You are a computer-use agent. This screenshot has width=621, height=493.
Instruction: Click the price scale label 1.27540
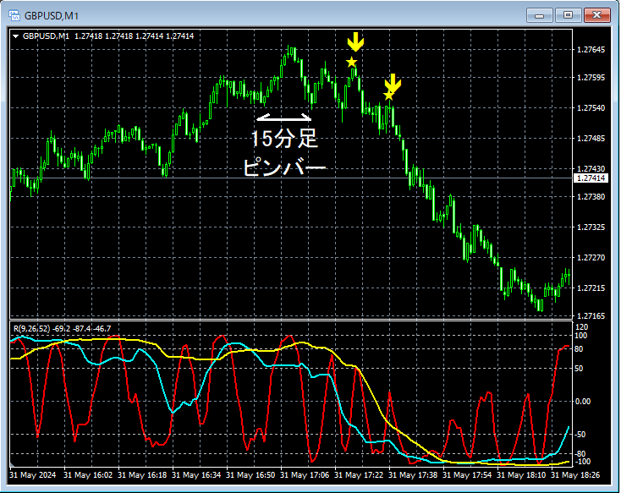tap(591, 107)
